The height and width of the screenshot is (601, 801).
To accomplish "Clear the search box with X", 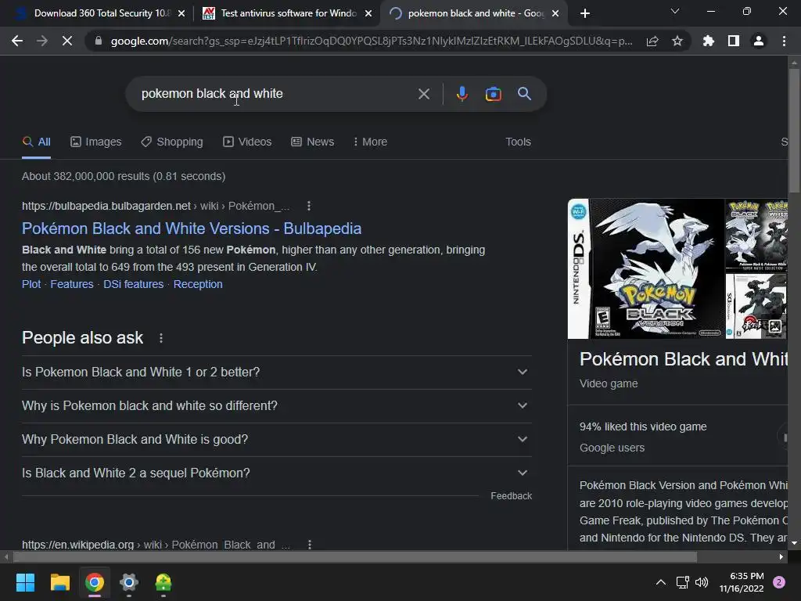I will tap(423, 94).
